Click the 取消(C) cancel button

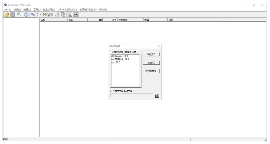(x=151, y=63)
